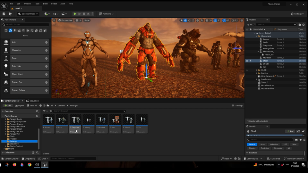Click the Stop simulation square button

click(84, 14)
